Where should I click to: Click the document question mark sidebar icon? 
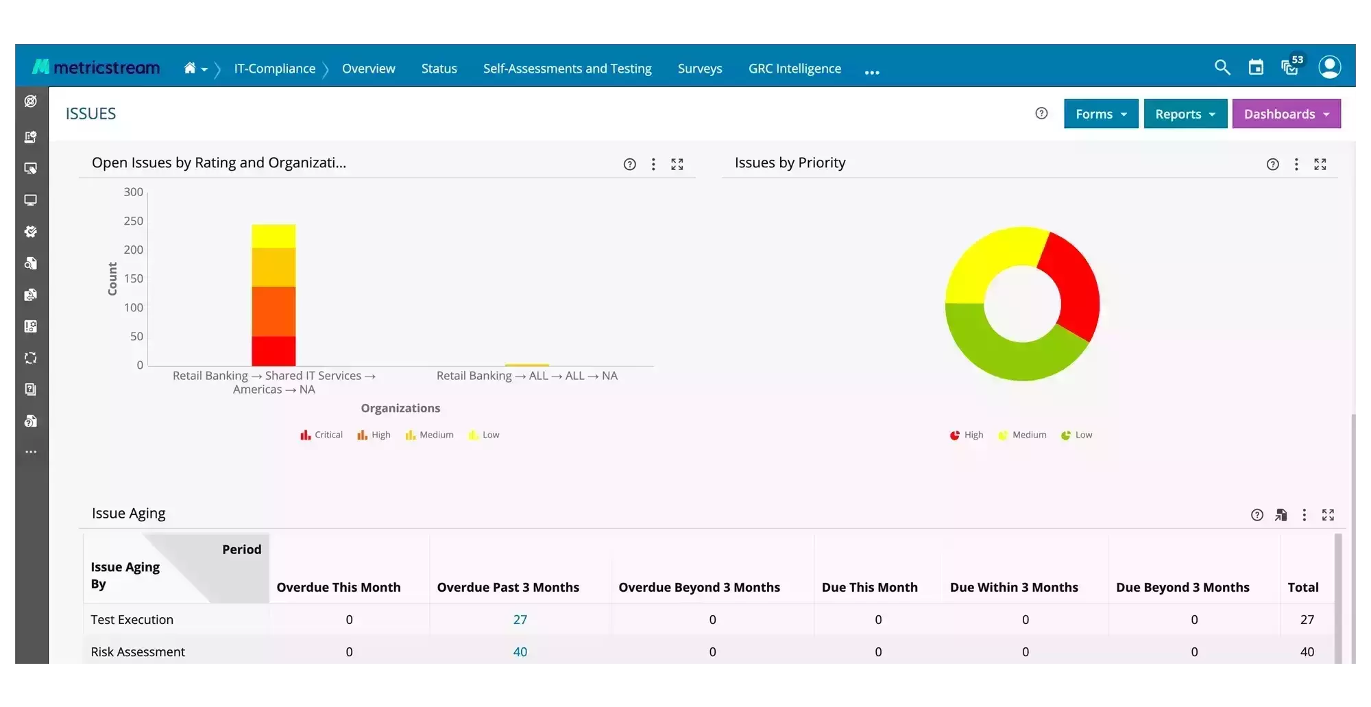(x=31, y=421)
